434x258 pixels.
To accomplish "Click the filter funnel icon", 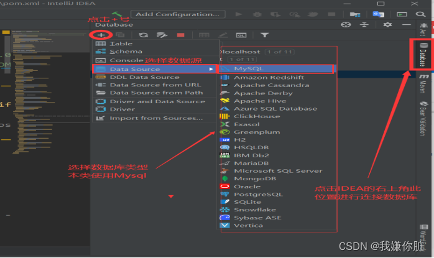I will [265, 35].
